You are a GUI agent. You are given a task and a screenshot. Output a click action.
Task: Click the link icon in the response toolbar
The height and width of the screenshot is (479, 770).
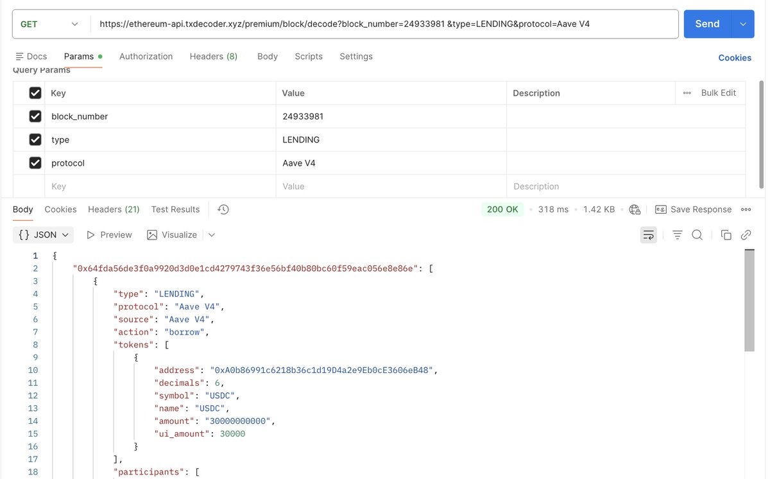(746, 235)
